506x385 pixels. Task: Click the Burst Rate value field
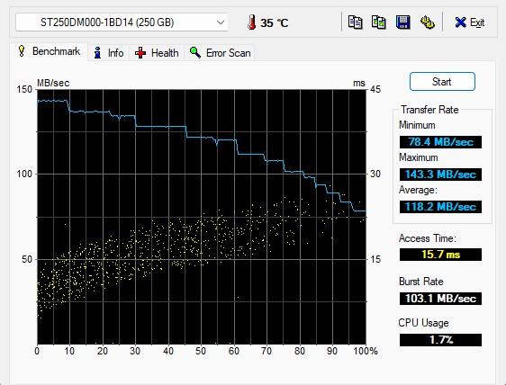click(x=440, y=299)
